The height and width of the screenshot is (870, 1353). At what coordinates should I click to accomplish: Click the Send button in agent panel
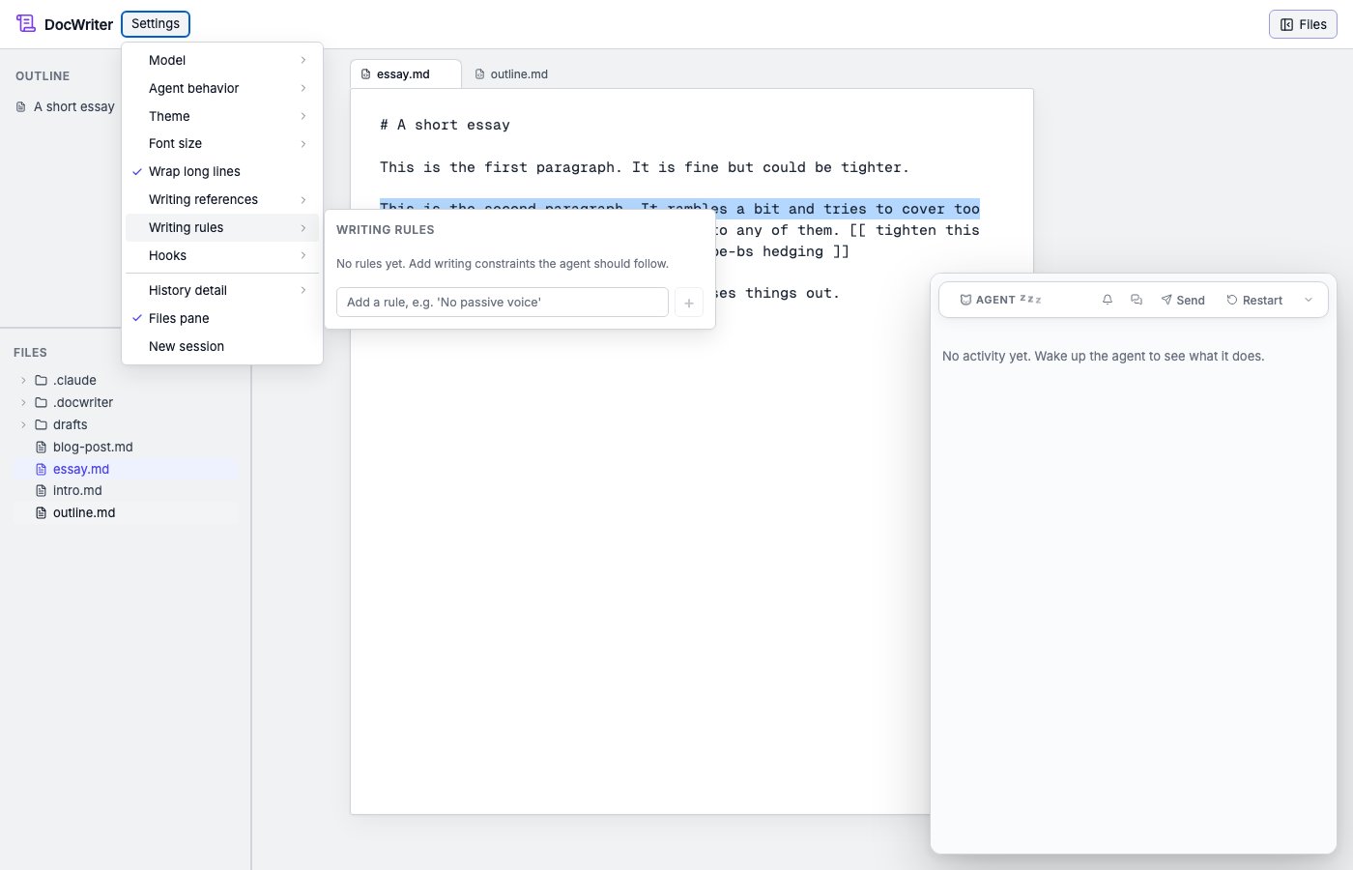tap(1183, 300)
